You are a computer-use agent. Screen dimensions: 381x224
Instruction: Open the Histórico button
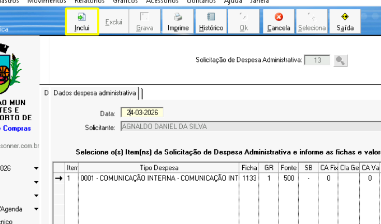click(211, 22)
